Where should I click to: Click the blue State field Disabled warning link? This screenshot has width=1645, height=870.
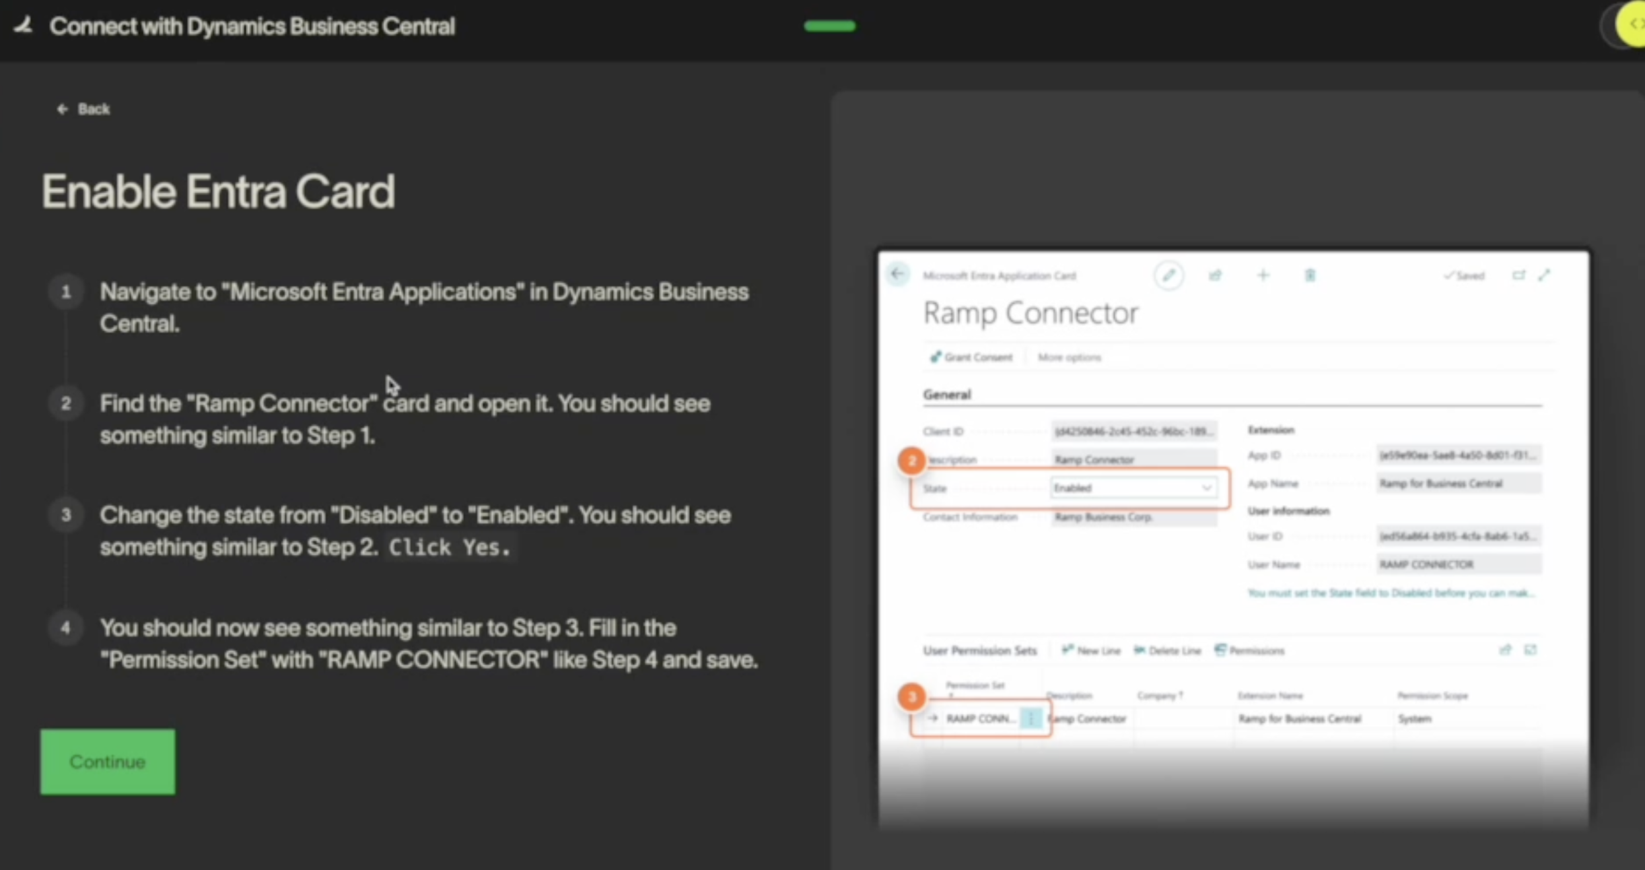[x=1391, y=593]
